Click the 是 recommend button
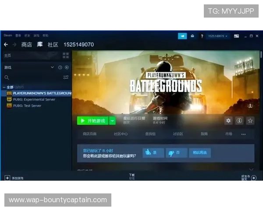 153,153
